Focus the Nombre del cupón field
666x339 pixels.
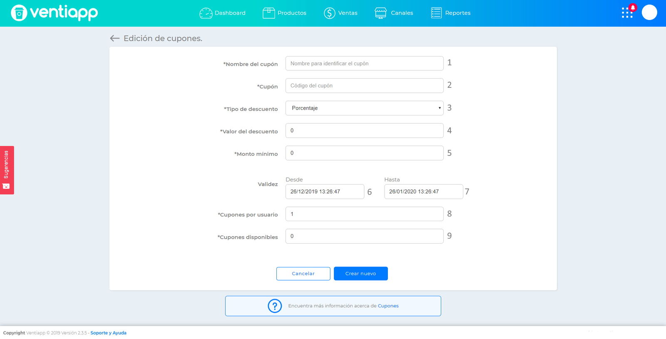click(x=364, y=63)
